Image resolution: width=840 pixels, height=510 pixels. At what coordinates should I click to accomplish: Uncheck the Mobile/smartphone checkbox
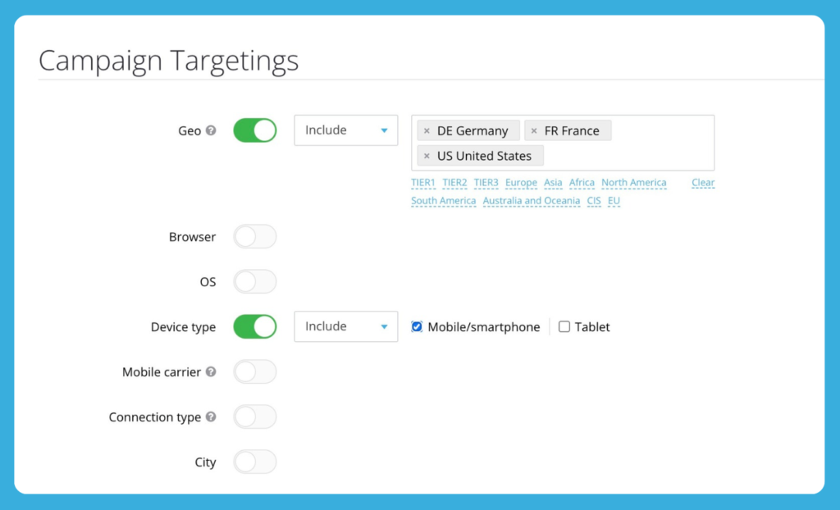point(417,326)
